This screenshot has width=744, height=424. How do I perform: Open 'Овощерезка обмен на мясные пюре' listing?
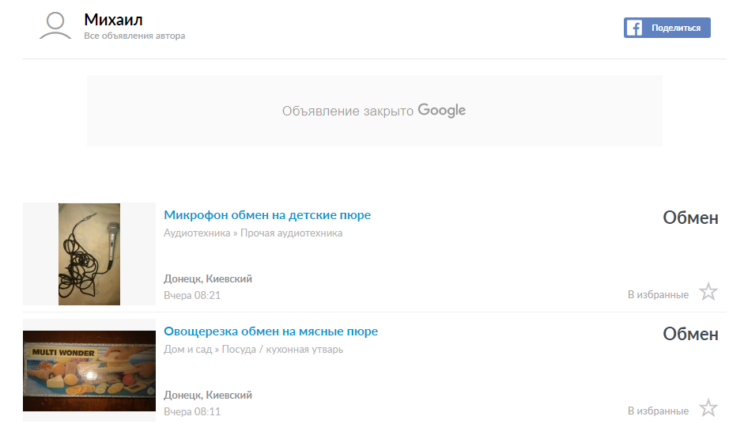(x=270, y=331)
